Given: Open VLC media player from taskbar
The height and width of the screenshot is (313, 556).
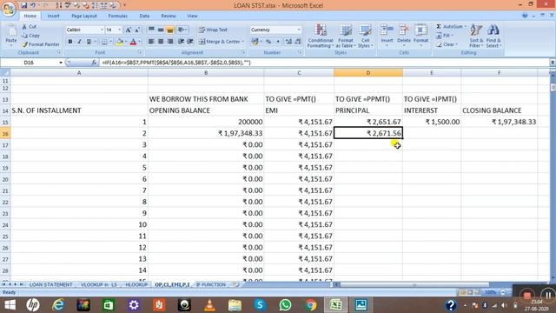Looking at the screenshot, I should tap(209, 305).
